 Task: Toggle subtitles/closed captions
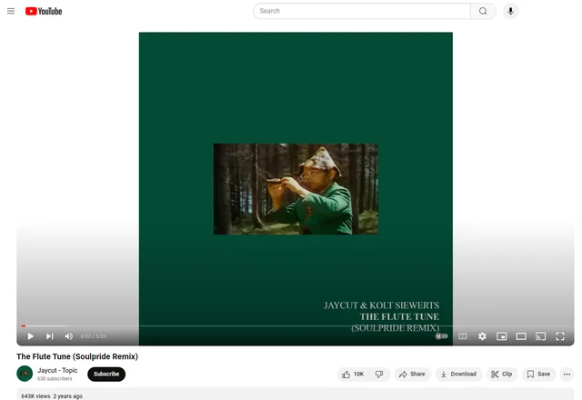463,336
